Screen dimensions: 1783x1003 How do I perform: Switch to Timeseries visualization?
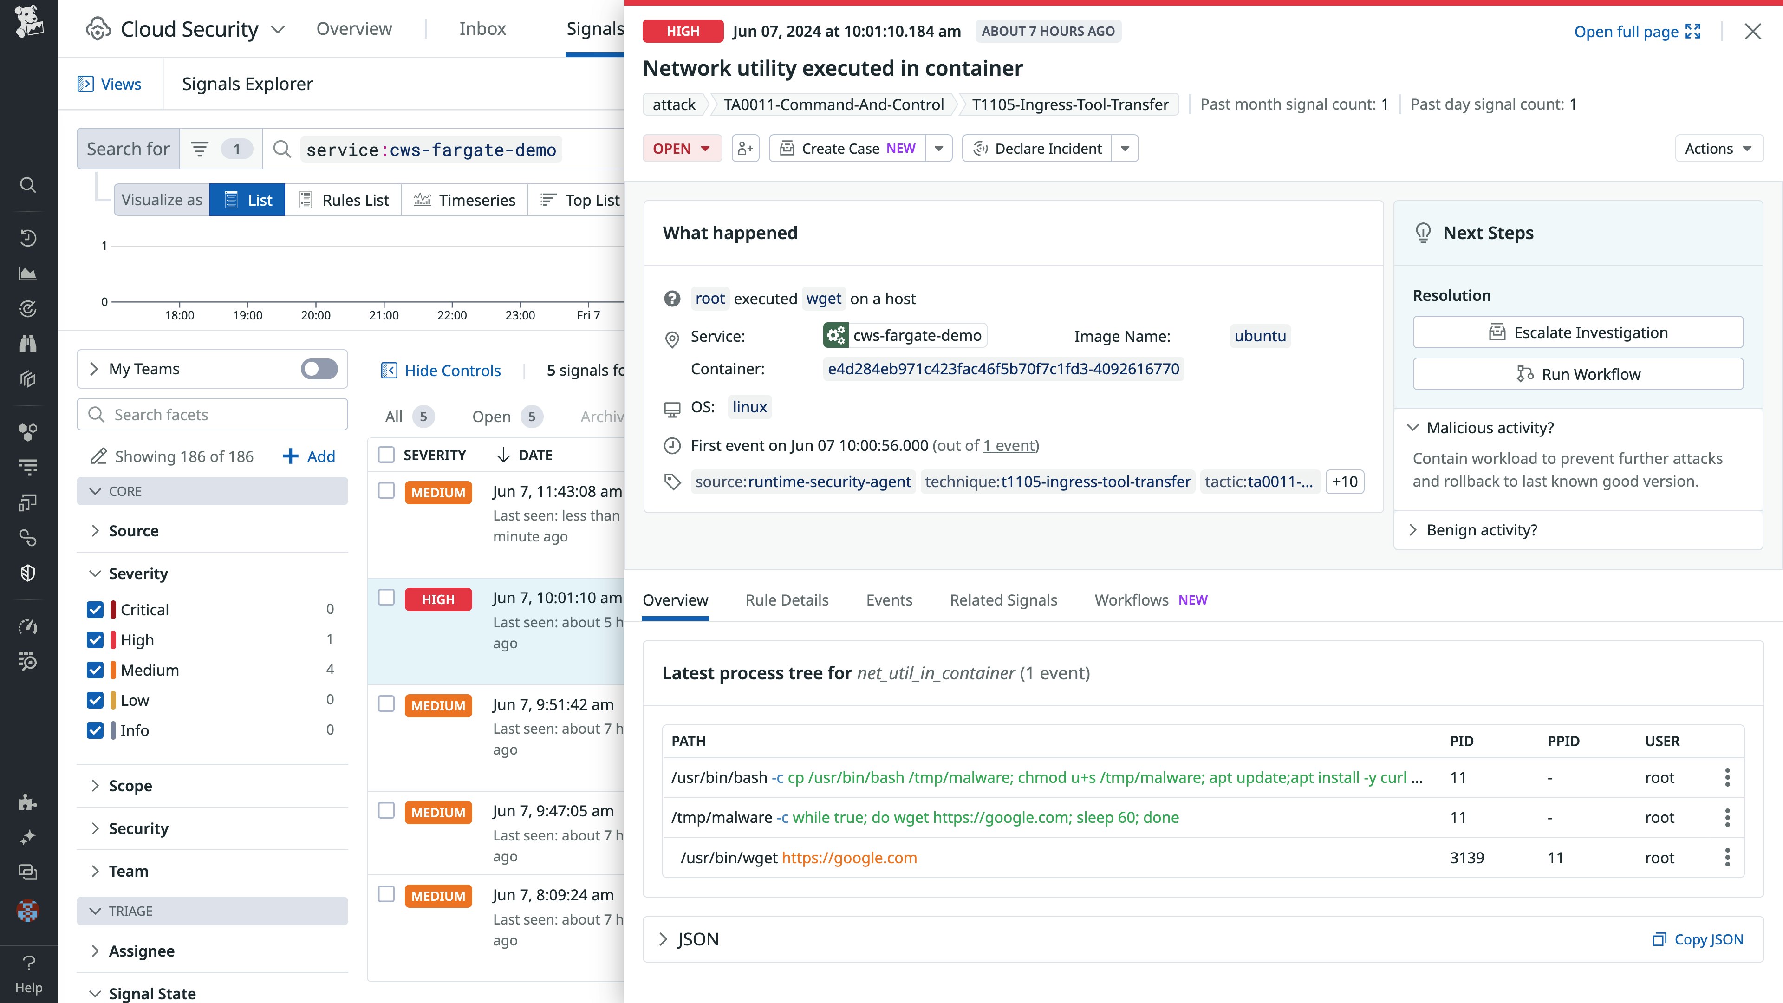click(464, 200)
